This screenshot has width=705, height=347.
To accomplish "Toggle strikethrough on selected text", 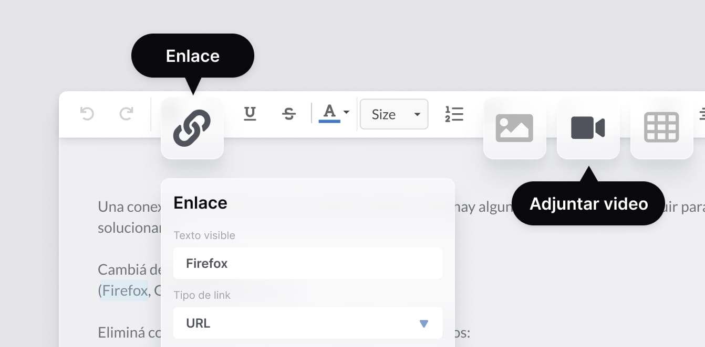I will (288, 113).
